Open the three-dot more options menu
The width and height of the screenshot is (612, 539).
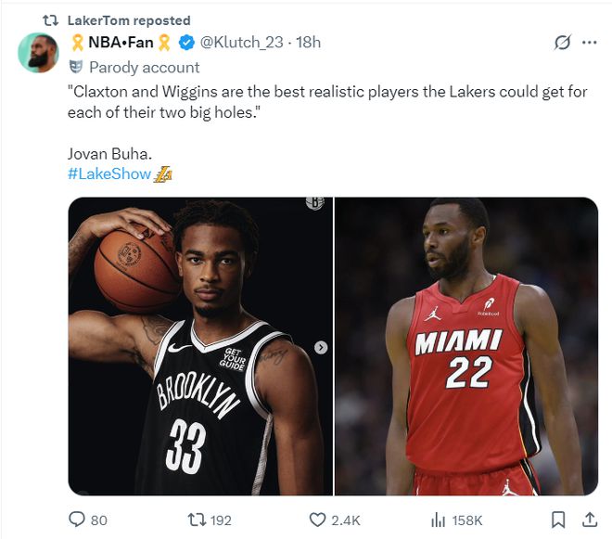coord(589,43)
